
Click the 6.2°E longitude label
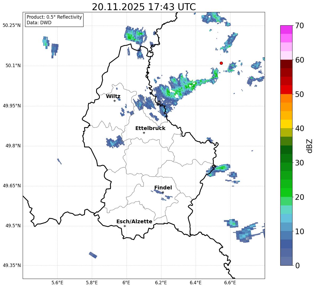tap(161, 283)
